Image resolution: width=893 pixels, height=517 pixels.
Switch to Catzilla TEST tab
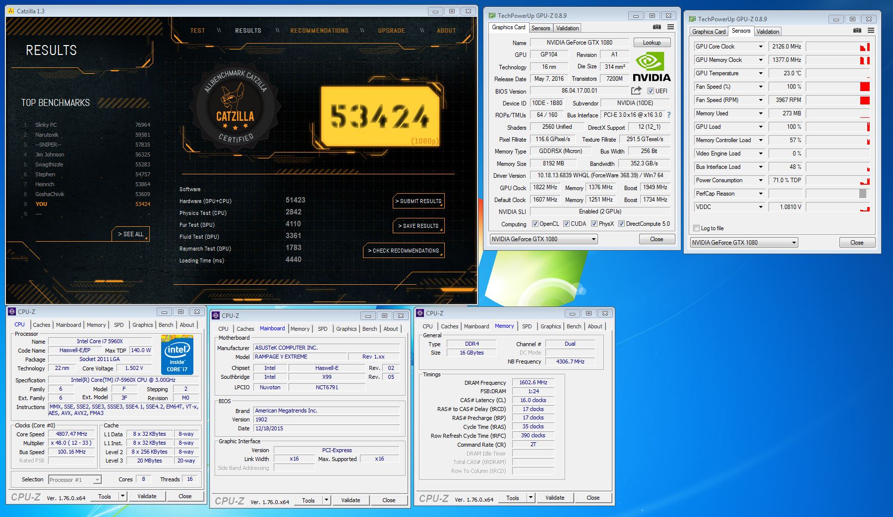click(x=197, y=31)
